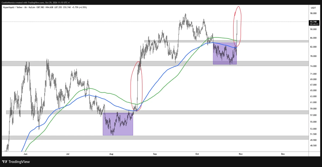Screen dimensions: 322x167
Task: Click the 49.900 price axis label
Action: coord(313,140)
